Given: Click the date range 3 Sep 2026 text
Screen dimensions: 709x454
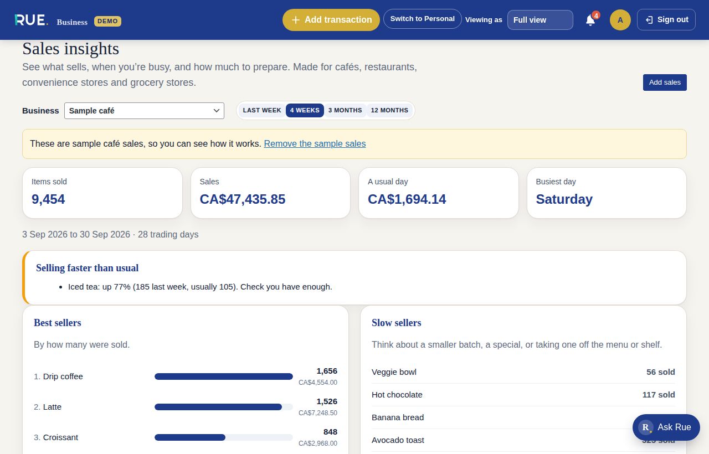Looking at the screenshot, I should coord(110,234).
